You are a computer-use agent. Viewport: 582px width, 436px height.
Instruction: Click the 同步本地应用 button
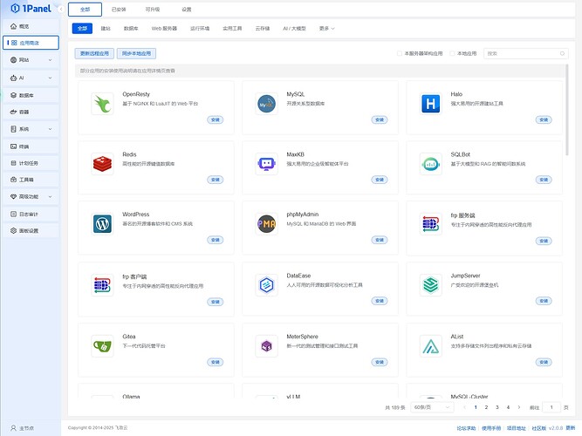(x=136, y=53)
